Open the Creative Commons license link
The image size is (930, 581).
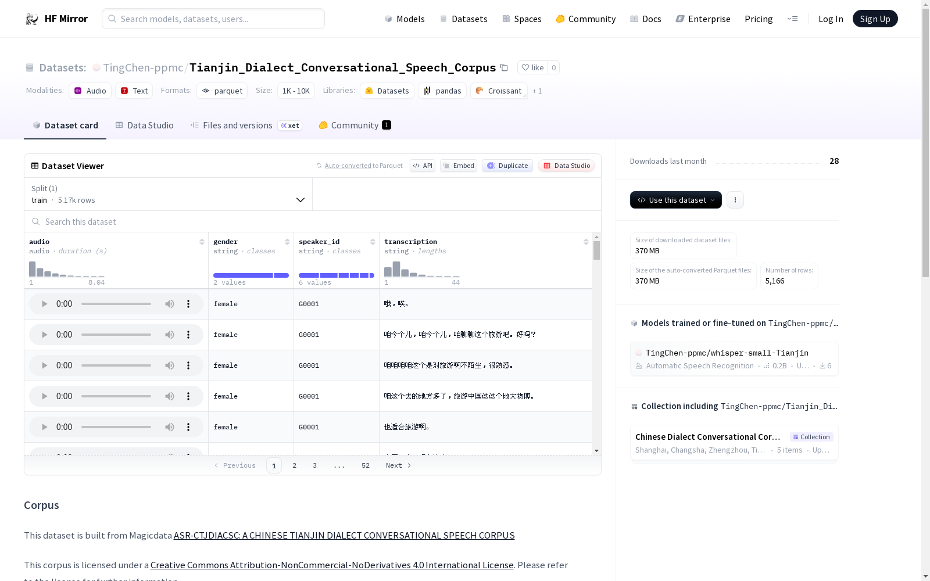point(332,565)
